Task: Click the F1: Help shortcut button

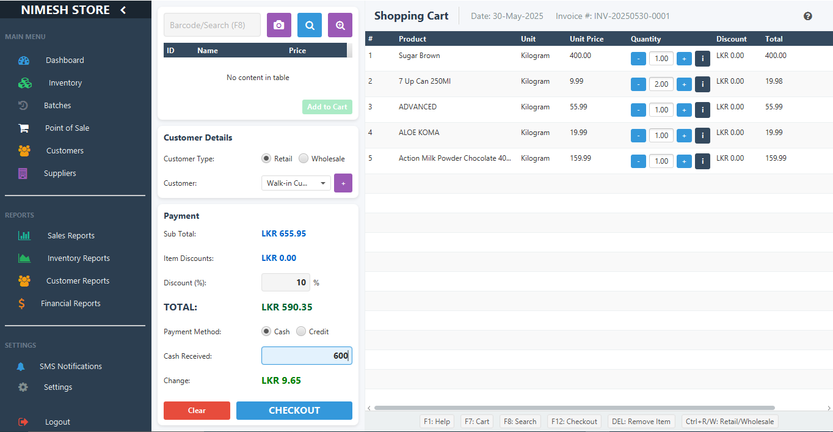Action: (437, 422)
